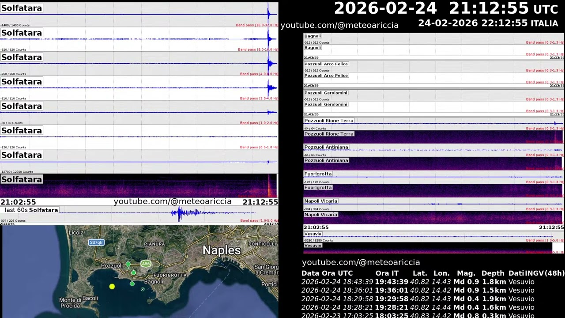Image resolution: width=565 pixels, height=318 pixels.
Task: Click longitude 14.44 in the 18:28:21 row
Action: (x=441, y=307)
